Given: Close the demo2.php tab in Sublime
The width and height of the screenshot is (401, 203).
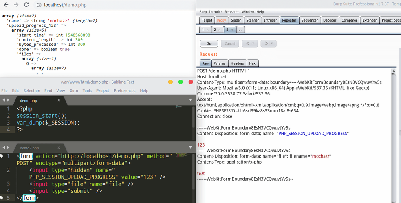Looking at the screenshot, I should pyautogui.click(x=59, y=147).
